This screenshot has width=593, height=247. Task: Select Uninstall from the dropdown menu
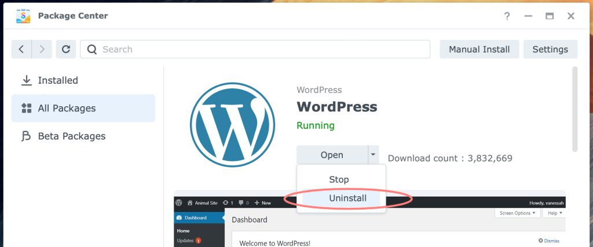(347, 198)
